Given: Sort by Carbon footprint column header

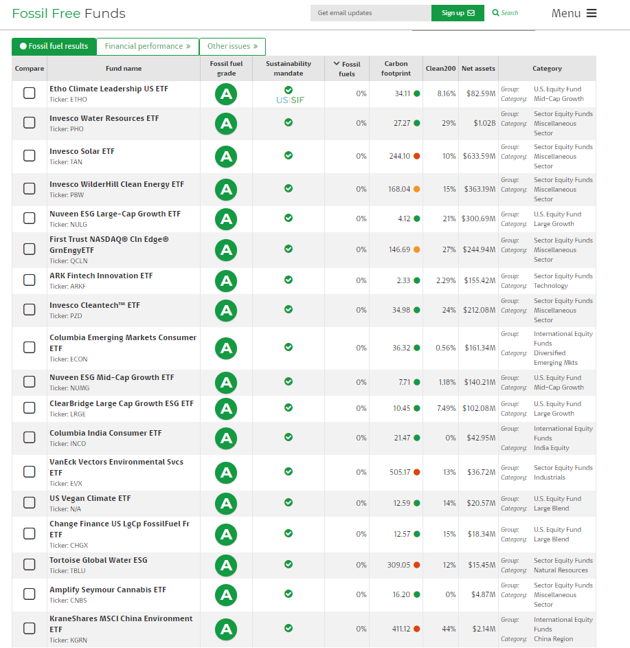Looking at the screenshot, I should tap(396, 69).
